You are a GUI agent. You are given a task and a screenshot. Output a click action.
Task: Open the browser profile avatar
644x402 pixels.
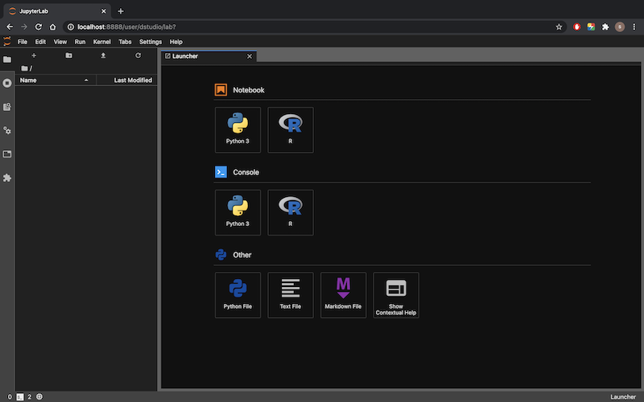[620, 27]
